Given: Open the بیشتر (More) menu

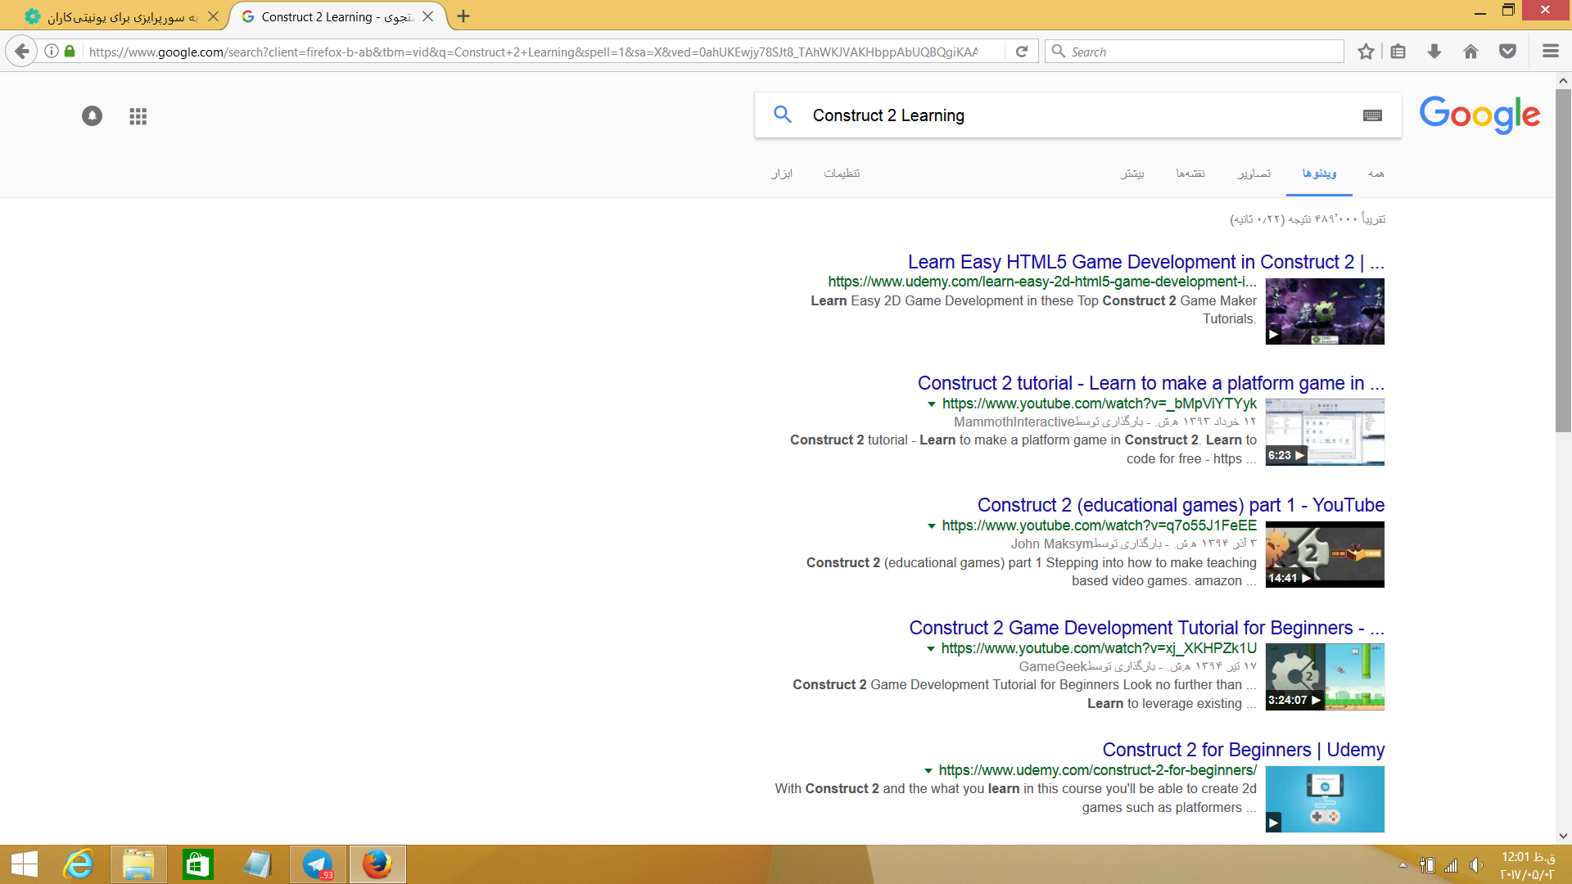Looking at the screenshot, I should (x=1132, y=174).
